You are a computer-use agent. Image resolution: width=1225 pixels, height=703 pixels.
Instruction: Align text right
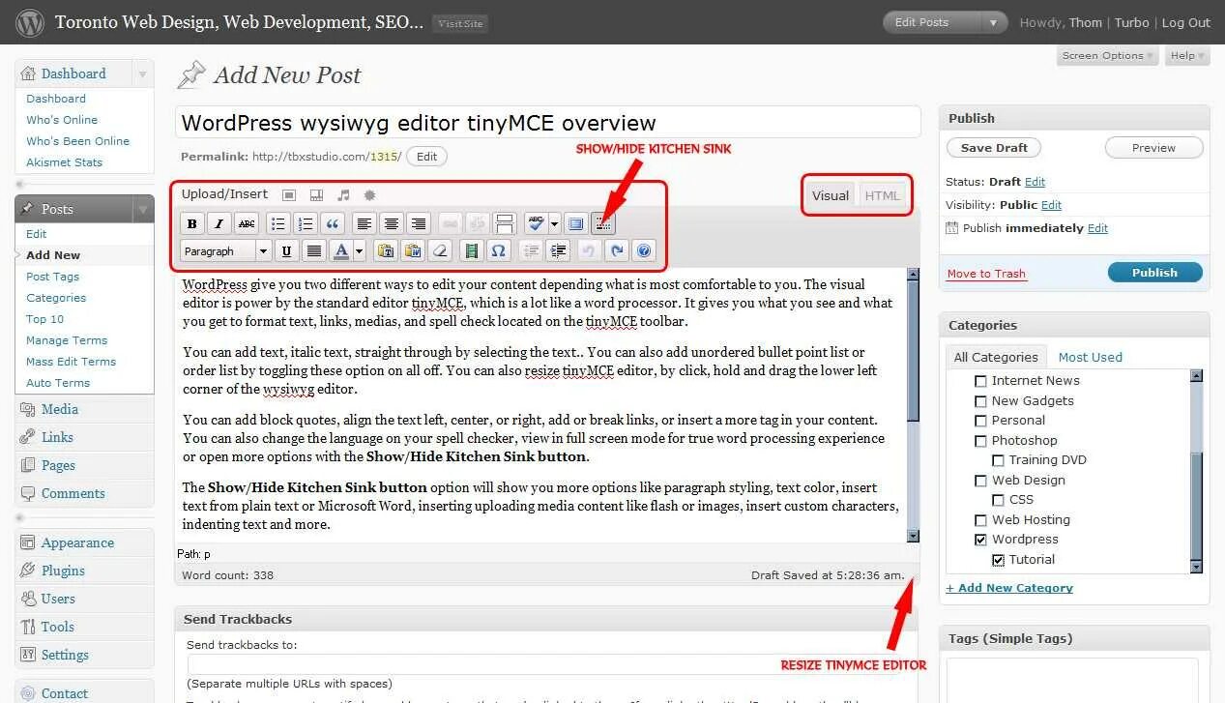[x=418, y=223]
